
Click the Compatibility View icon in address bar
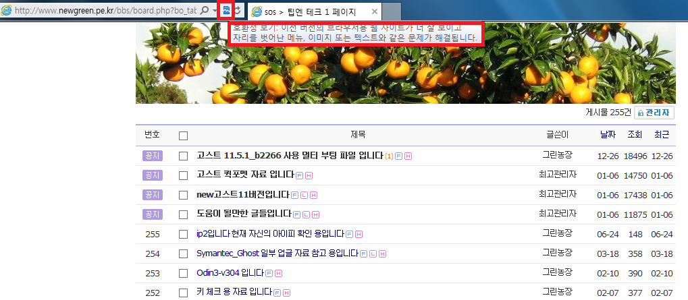point(227,11)
